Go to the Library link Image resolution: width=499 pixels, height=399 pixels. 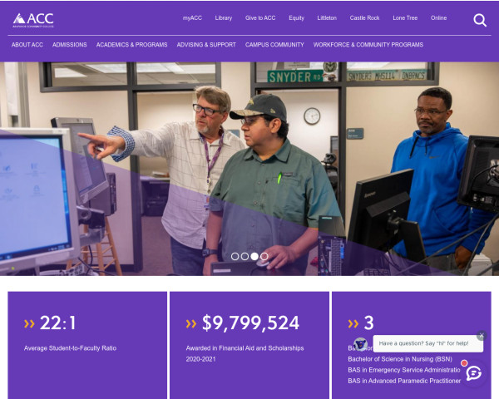click(224, 18)
